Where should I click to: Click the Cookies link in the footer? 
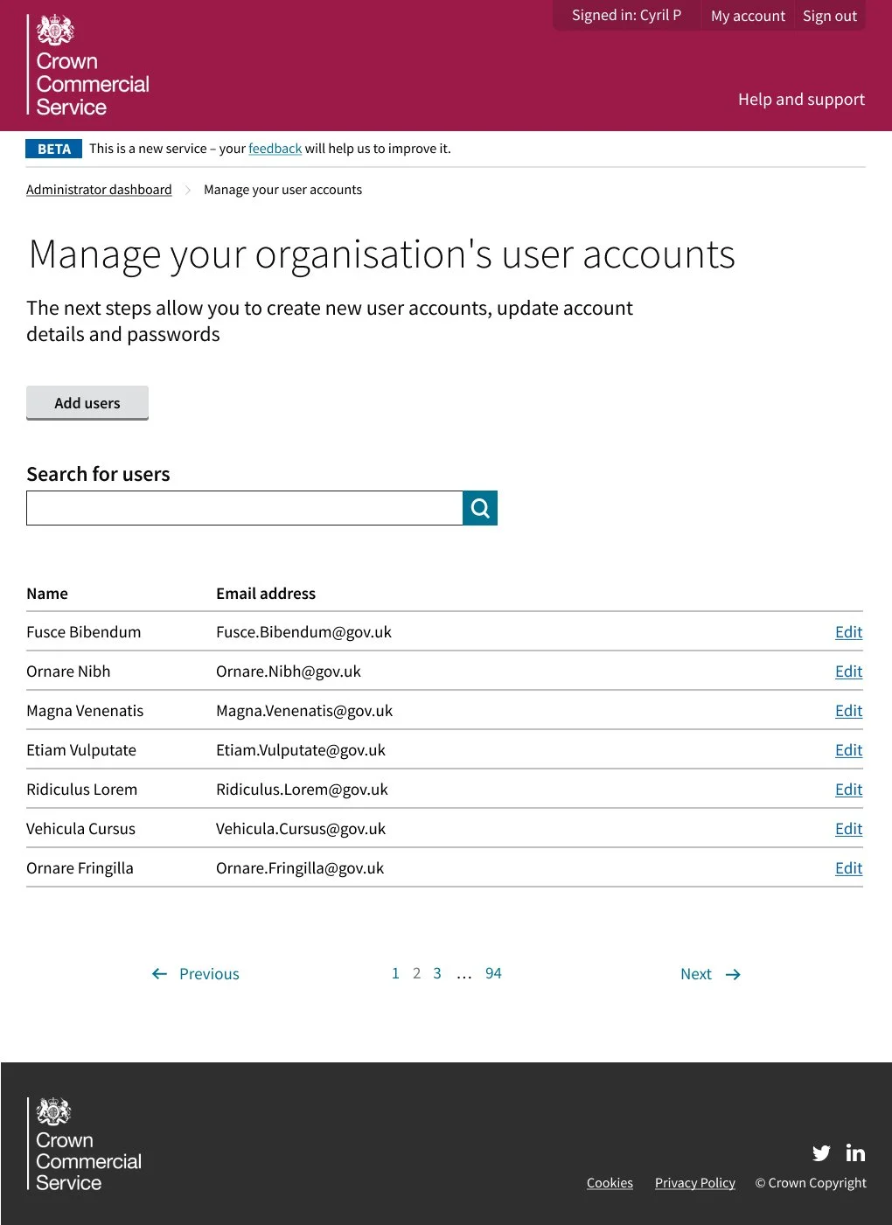(610, 1183)
